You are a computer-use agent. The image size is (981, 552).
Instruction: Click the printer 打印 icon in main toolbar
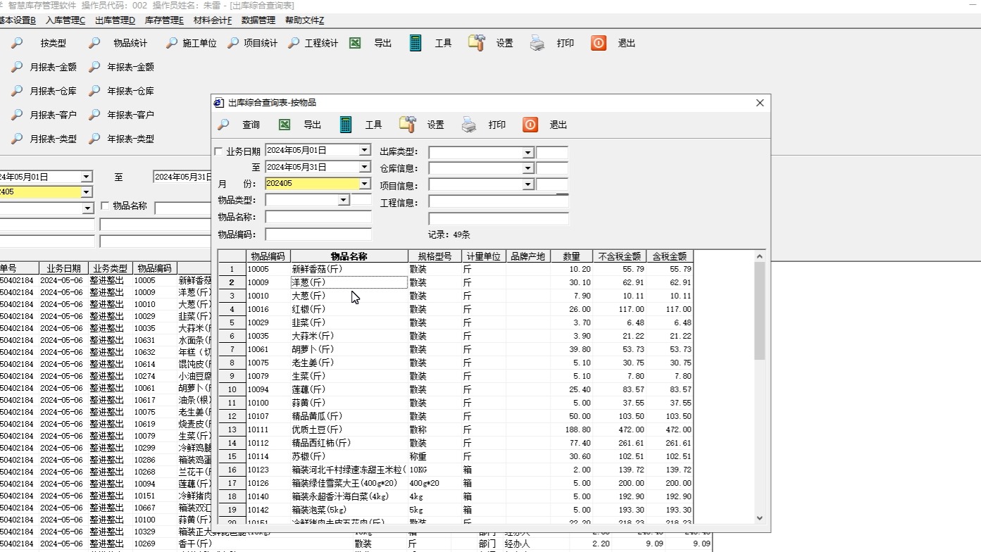click(537, 43)
